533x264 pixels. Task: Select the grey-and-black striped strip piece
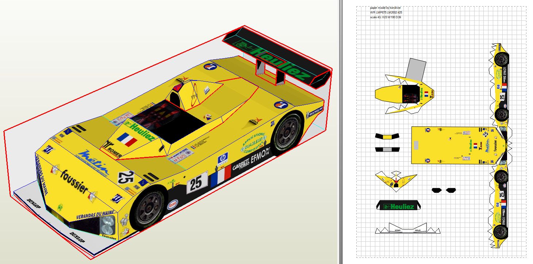387,149
